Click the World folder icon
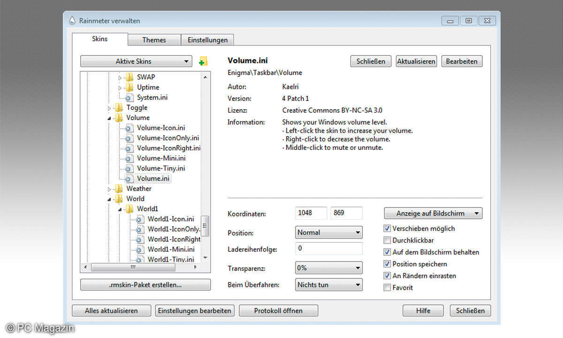 pyautogui.click(x=119, y=199)
